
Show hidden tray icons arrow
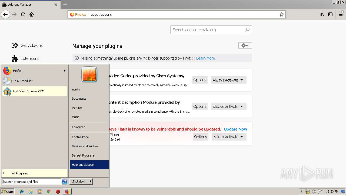click(301, 191)
